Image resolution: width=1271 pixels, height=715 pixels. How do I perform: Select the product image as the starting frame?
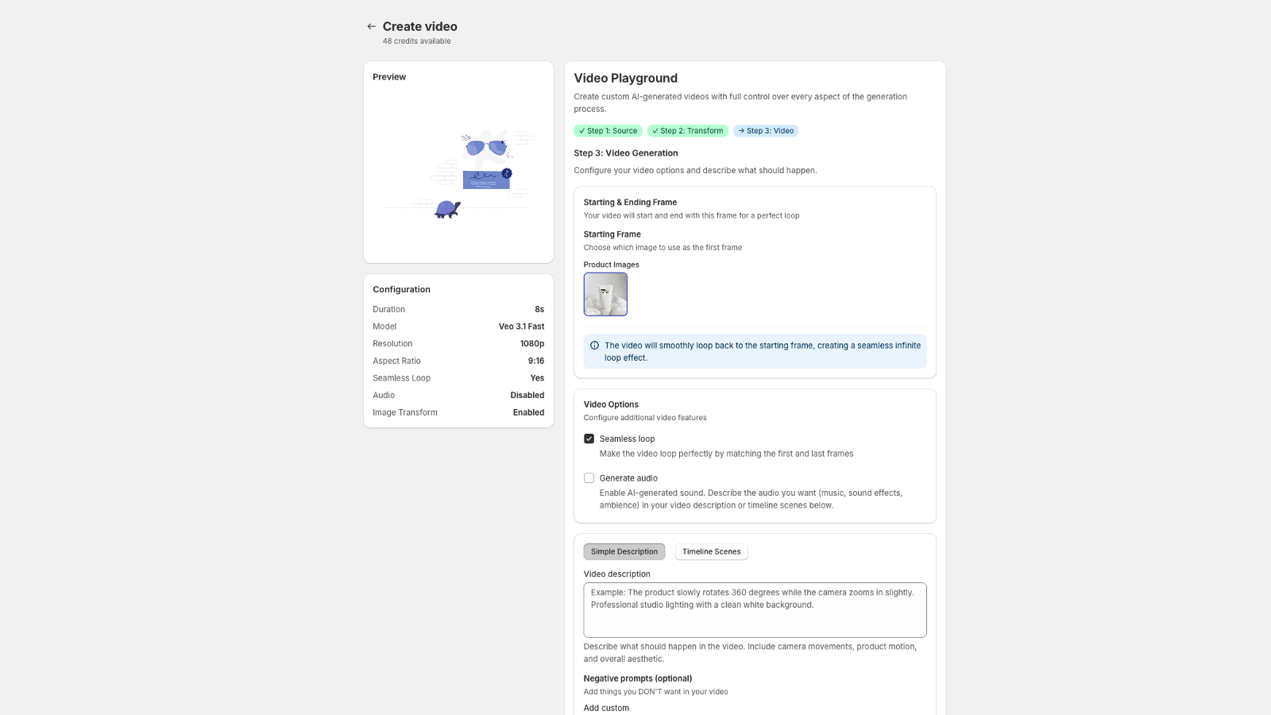point(605,294)
